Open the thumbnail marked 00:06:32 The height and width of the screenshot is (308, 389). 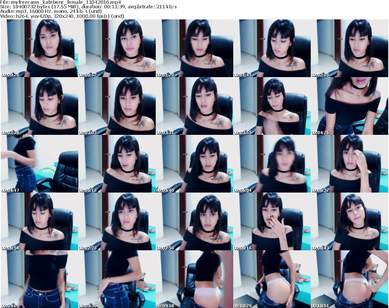click(x=349, y=164)
